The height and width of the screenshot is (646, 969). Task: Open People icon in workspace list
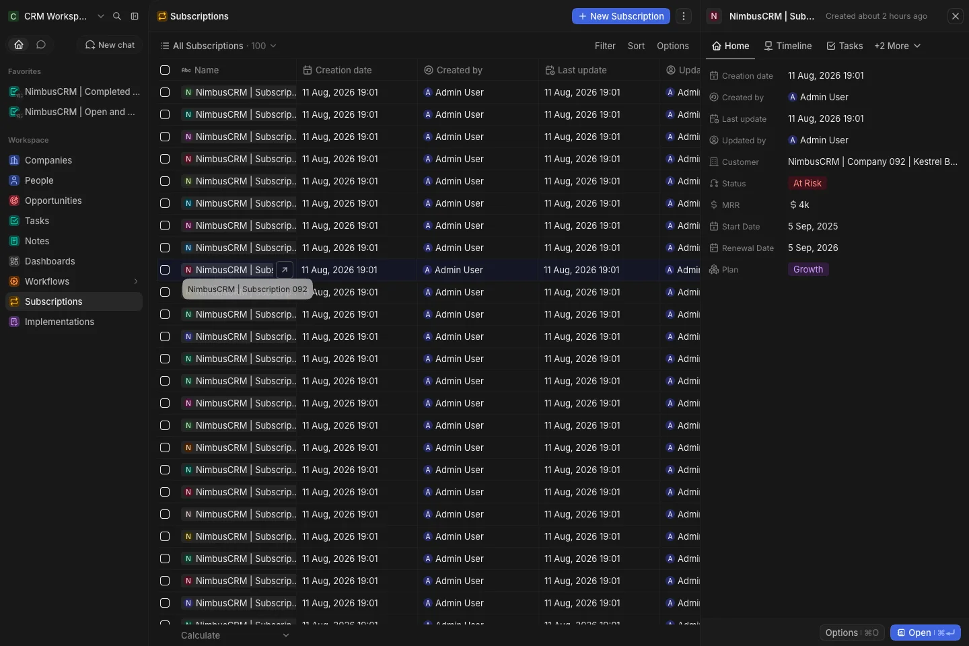tap(14, 180)
